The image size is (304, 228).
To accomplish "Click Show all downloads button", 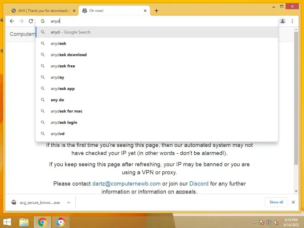I will click(276, 202).
